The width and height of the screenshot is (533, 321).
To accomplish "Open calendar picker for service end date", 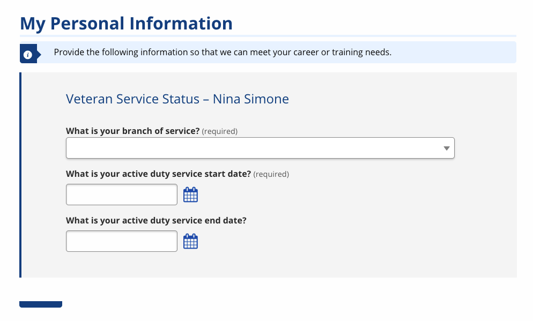I will (x=190, y=241).
